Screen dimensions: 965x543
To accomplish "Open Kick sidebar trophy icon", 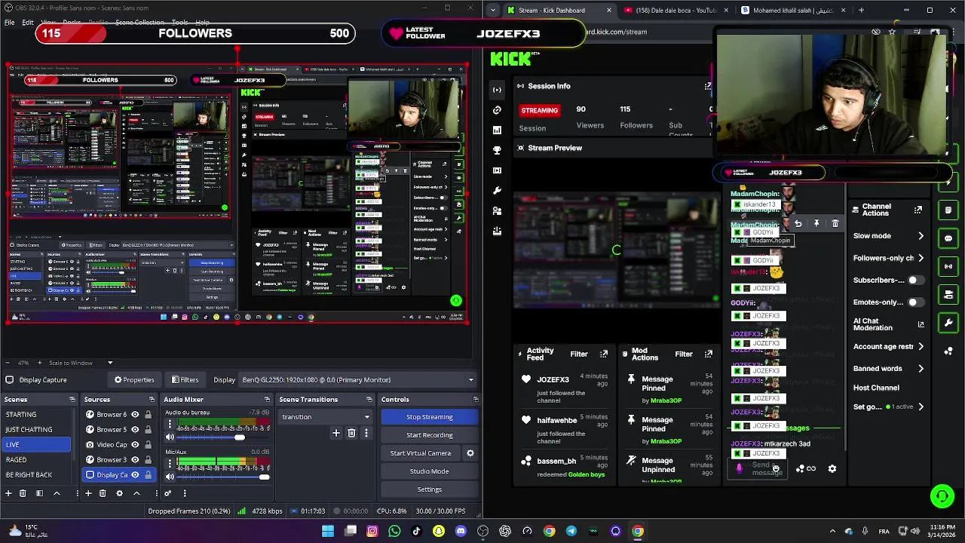I will click(497, 151).
